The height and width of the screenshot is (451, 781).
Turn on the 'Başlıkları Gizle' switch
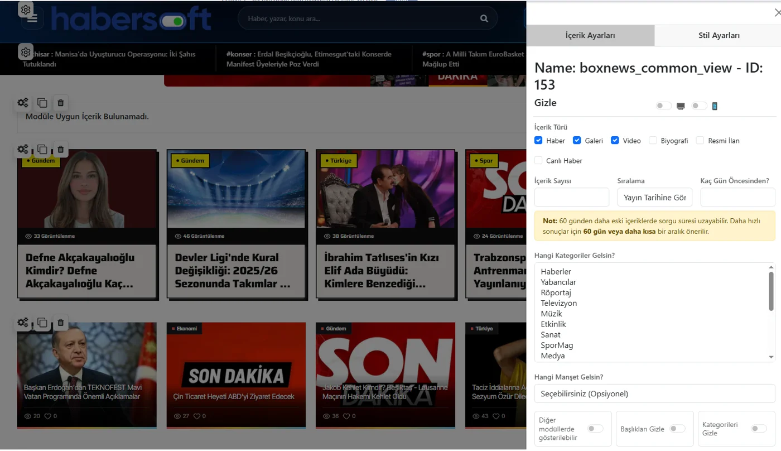(x=677, y=429)
